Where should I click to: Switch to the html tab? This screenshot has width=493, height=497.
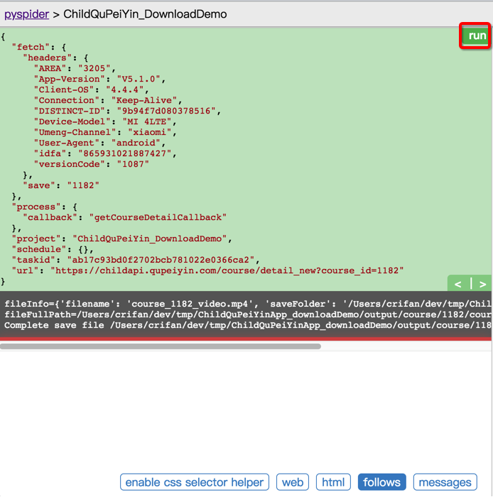tap(333, 482)
